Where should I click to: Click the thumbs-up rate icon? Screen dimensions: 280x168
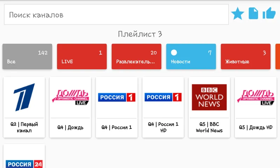269,13
